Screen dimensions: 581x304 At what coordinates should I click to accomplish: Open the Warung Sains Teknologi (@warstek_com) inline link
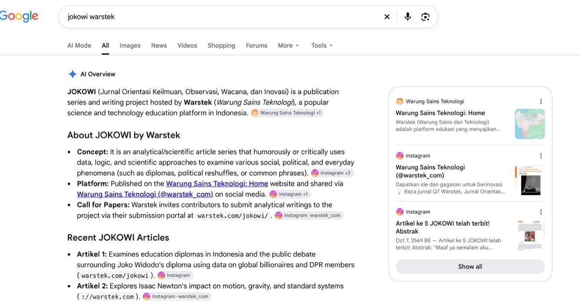point(145,194)
